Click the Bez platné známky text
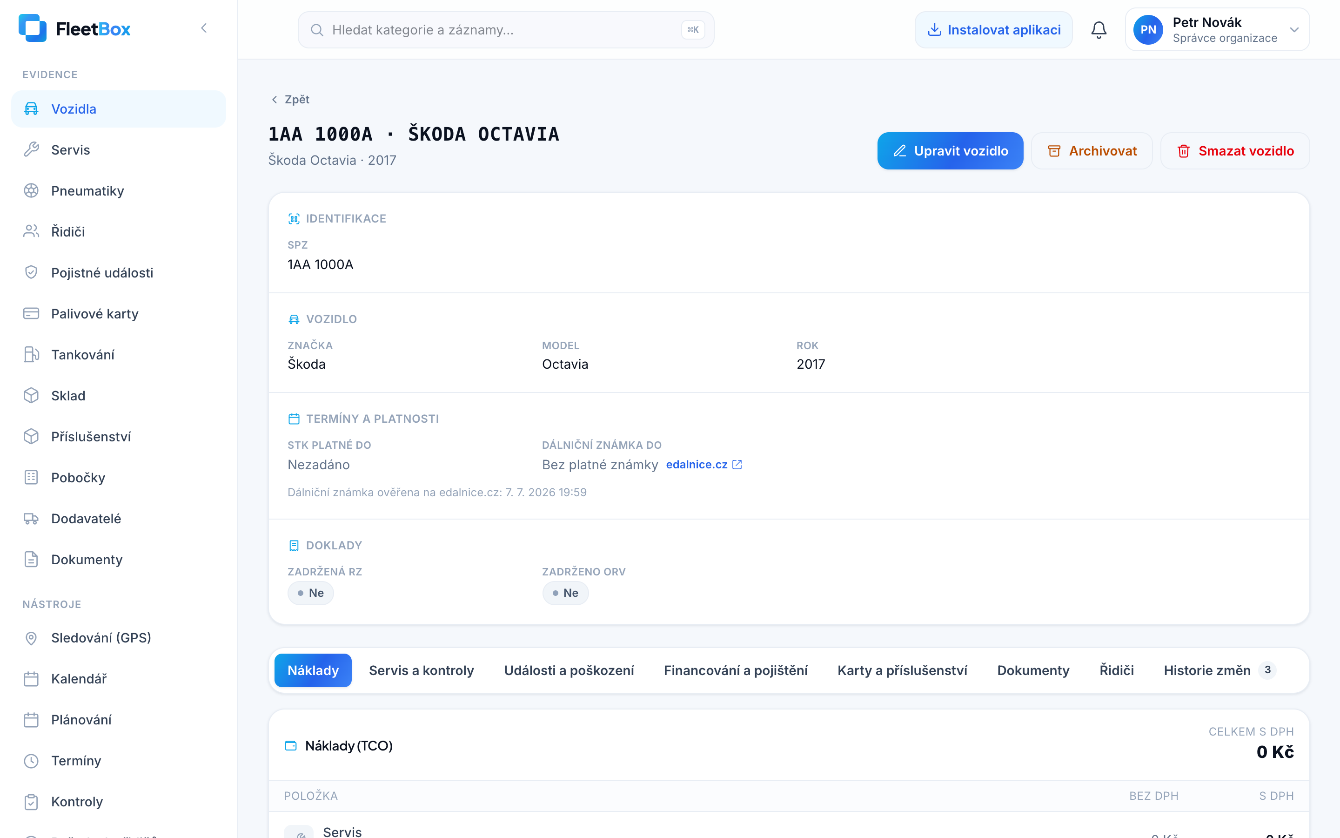This screenshot has width=1340, height=838. [x=600, y=465]
